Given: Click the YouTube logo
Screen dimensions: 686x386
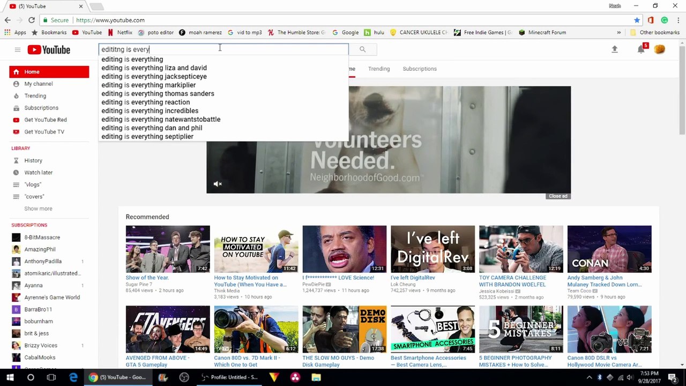Looking at the screenshot, I should point(49,50).
